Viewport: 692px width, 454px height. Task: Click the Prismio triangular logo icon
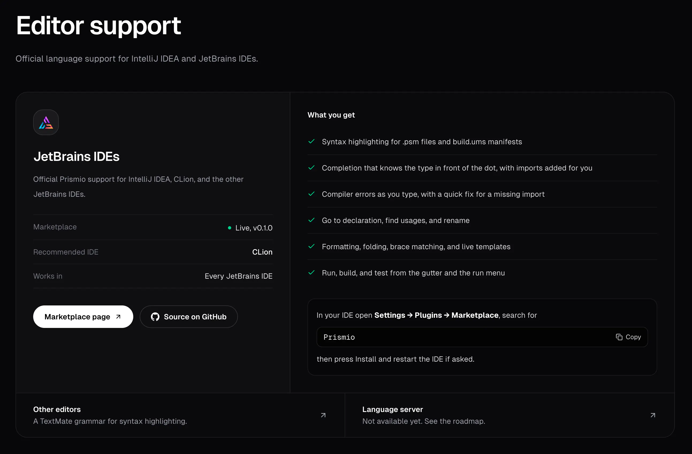pos(46,122)
